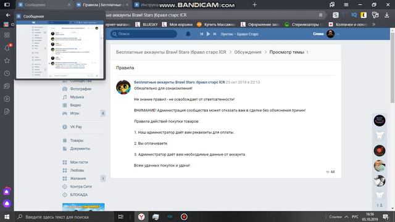Open Task View on the taskbar
Image resolution: width=395 pixels, height=222 pixels.
121,216
